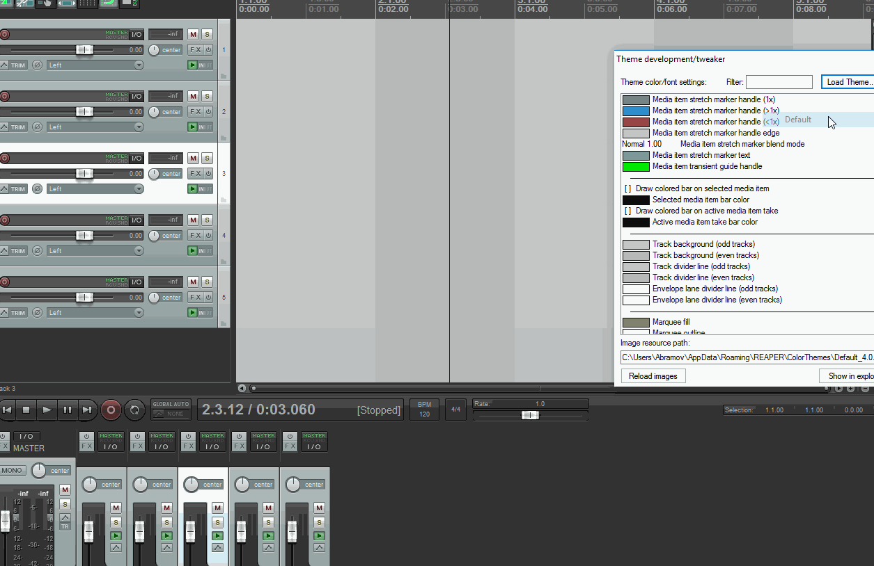The height and width of the screenshot is (566, 874).
Task: Click the Play transport button
Action: [x=47, y=410]
